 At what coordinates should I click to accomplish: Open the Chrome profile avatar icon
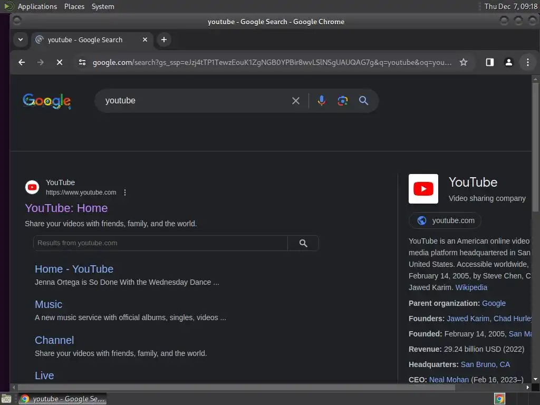[509, 62]
